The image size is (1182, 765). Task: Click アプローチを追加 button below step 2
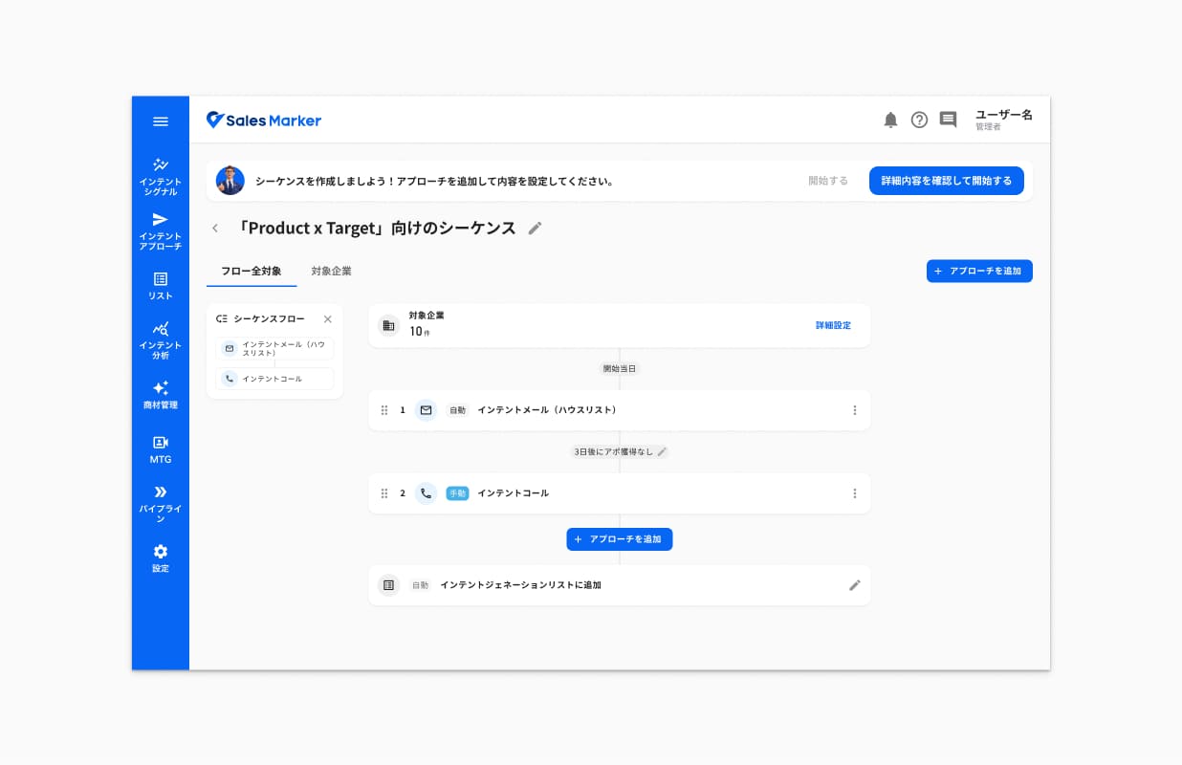coord(620,539)
